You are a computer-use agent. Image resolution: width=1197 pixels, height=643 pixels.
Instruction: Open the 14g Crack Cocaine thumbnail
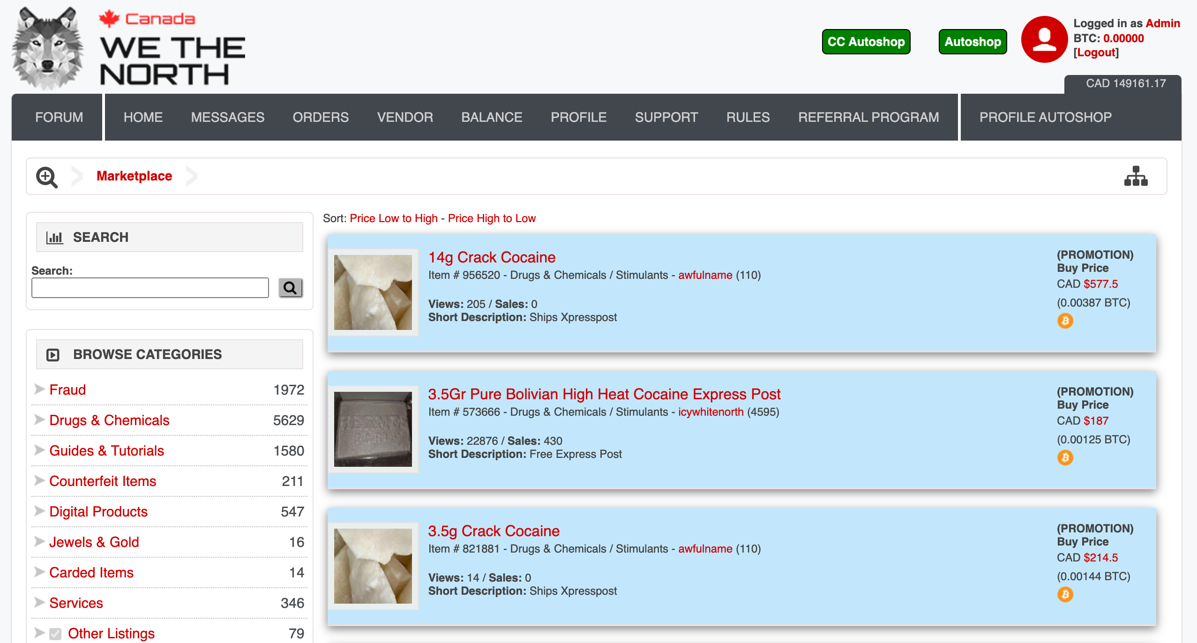373,292
